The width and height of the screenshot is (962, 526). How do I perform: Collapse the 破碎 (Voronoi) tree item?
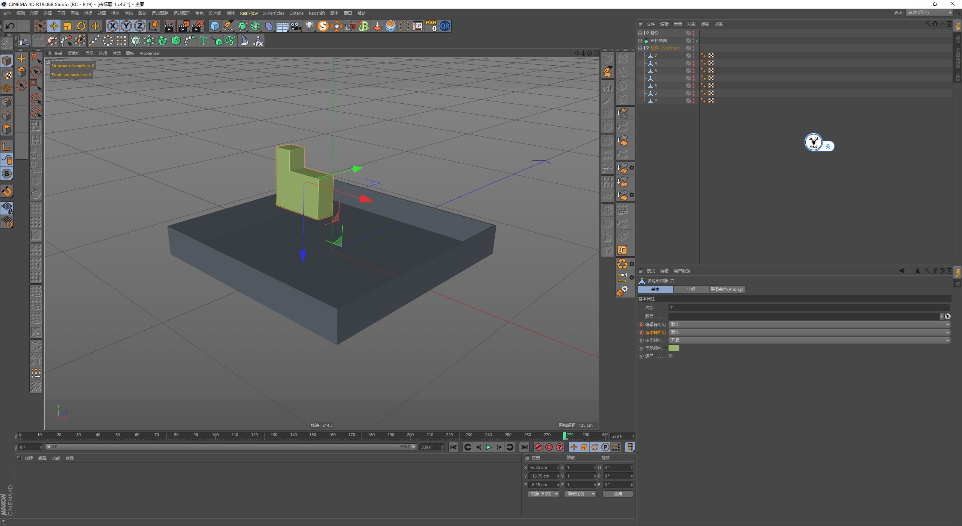(x=640, y=48)
